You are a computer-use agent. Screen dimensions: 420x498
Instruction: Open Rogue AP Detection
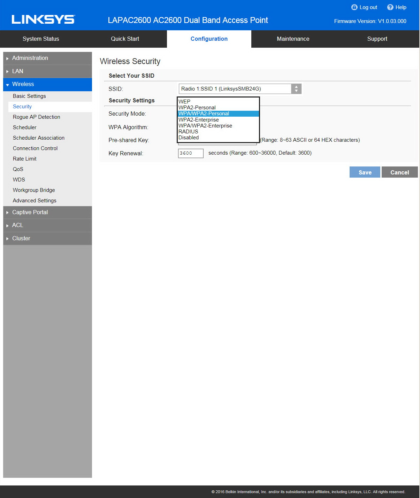pos(37,117)
